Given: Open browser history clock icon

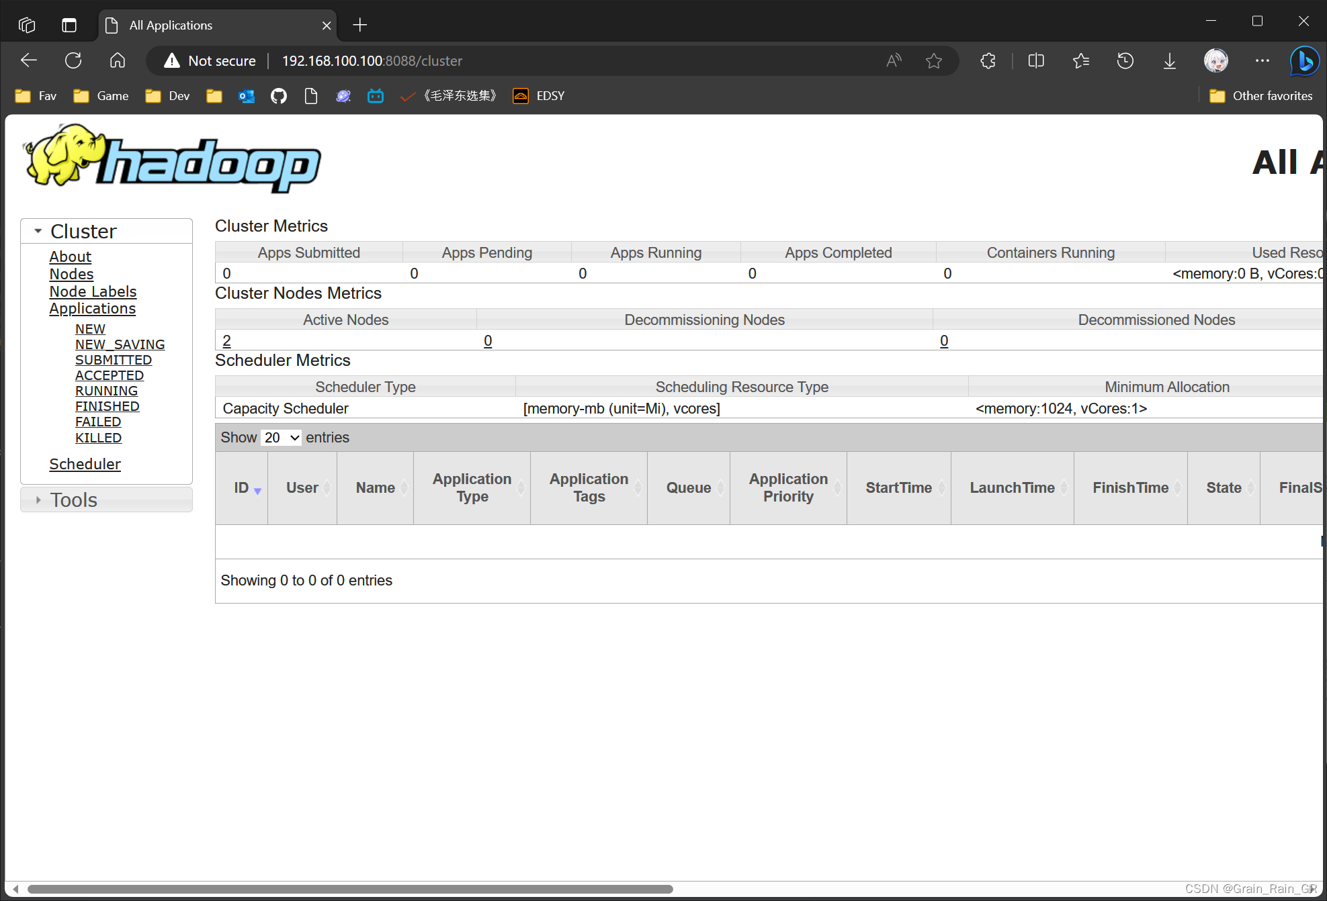Looking at the screenshot, I should 1125,60.
